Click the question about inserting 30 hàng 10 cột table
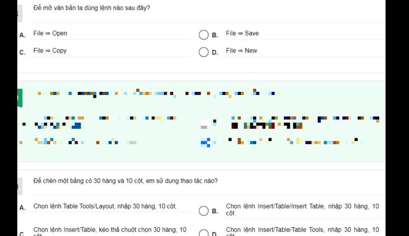Viewport: 409px width, 236px height. point(125,181)
